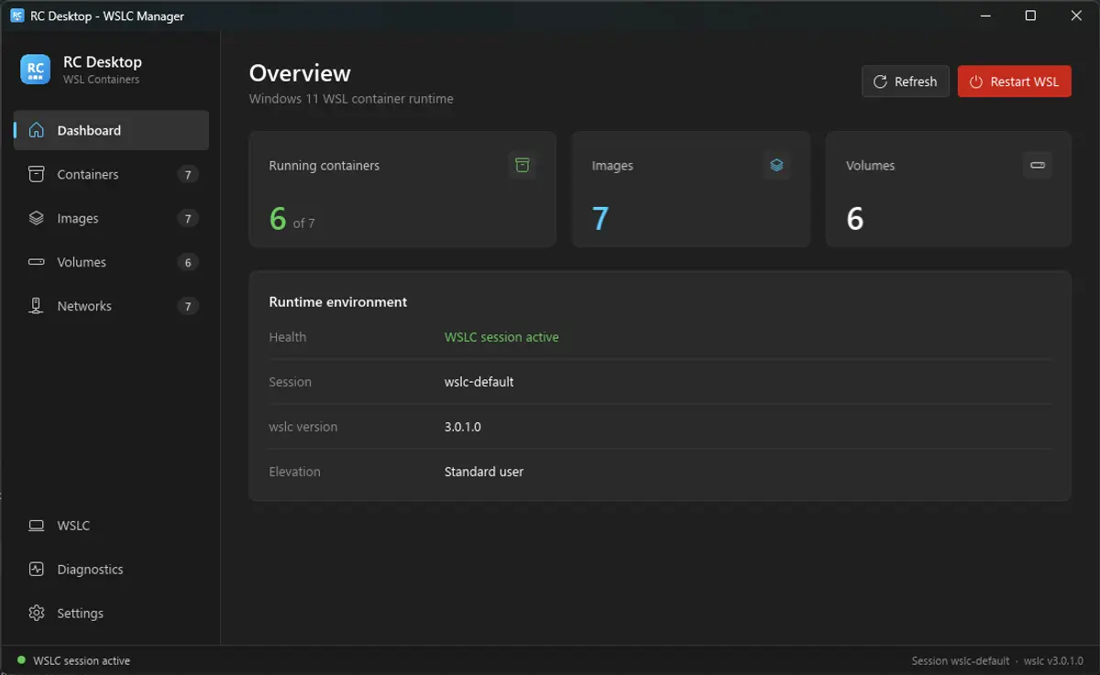1100x675 pixels.
Task: Click the Volumes drive icon in sidebar
Action: click(37, 262)
